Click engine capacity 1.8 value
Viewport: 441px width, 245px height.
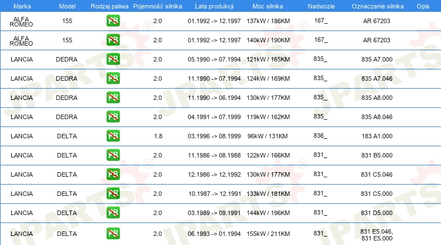[x=158, y=135]
